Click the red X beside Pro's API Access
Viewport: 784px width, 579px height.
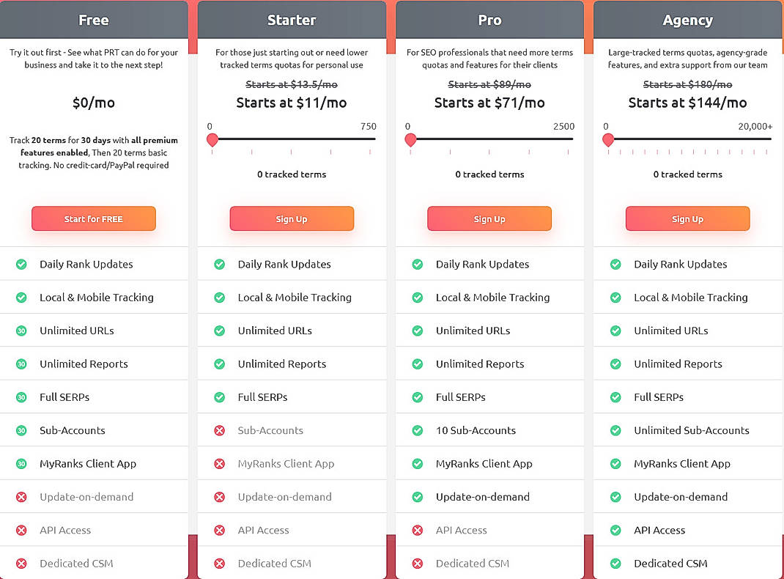pos(417,530)
